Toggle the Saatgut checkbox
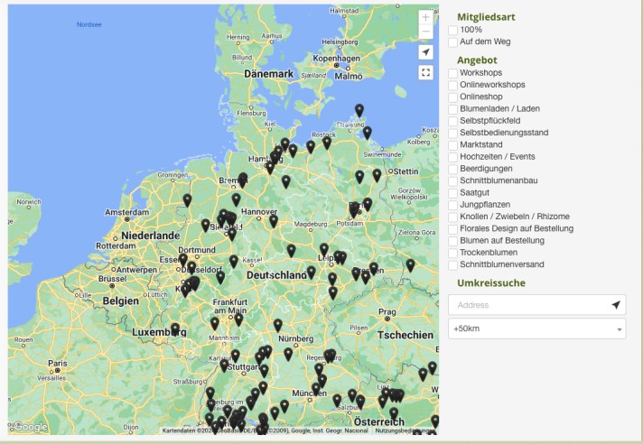 click(x=452, y=193)
